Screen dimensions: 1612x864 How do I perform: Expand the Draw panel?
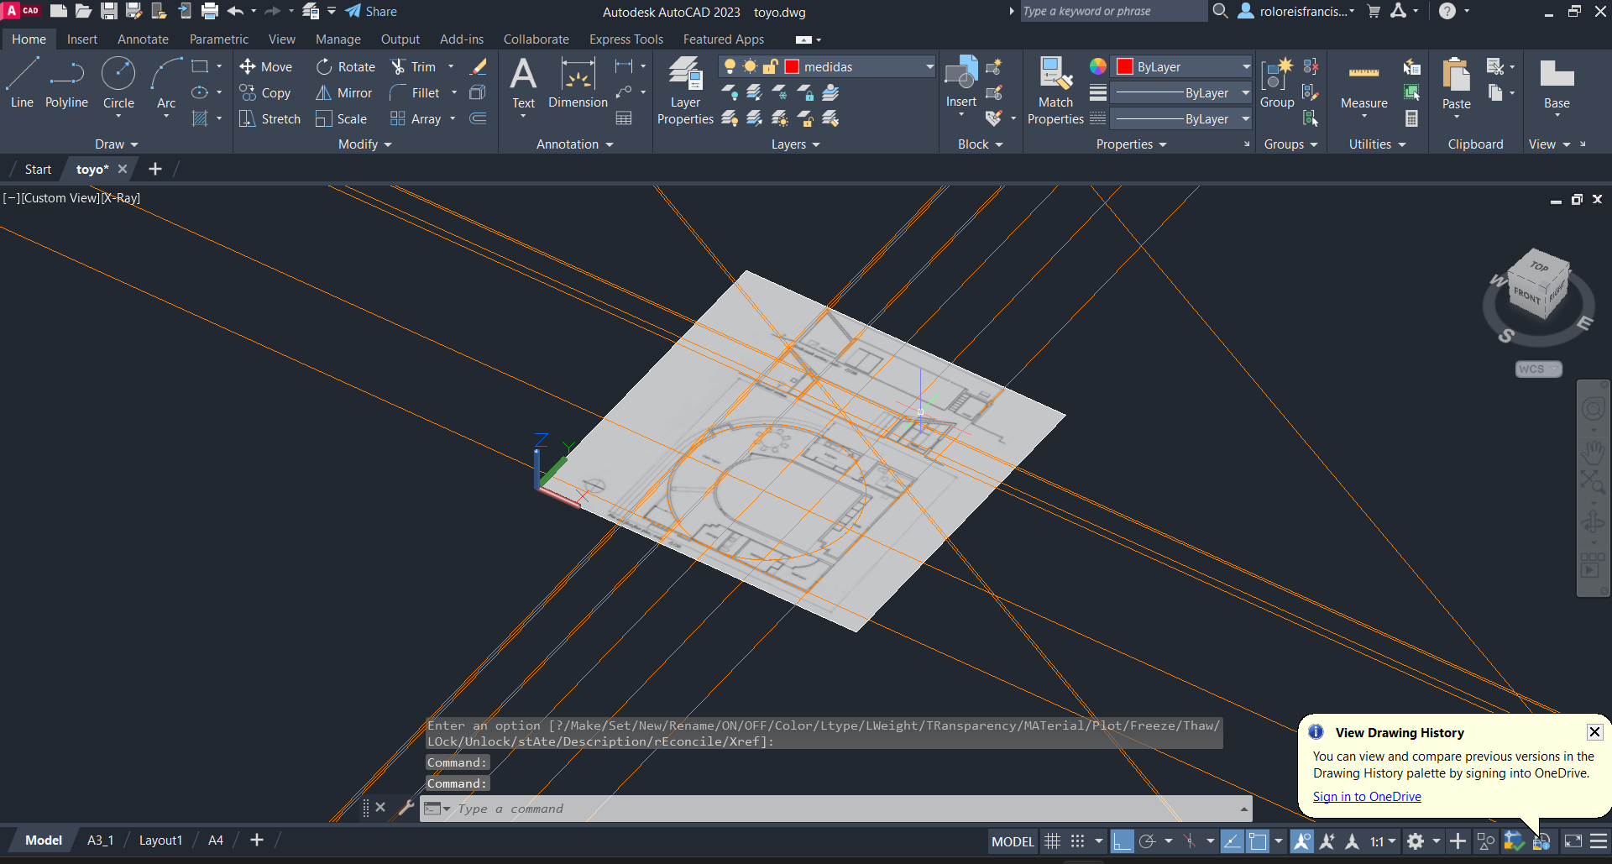pos(116,144)
